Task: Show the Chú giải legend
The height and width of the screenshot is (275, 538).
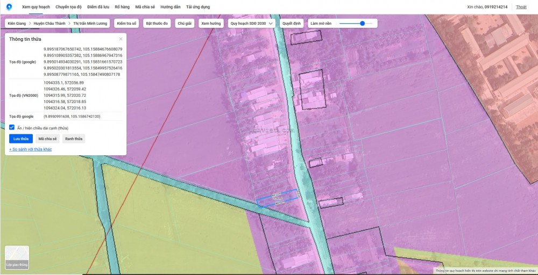Action: tap(185, 24)
